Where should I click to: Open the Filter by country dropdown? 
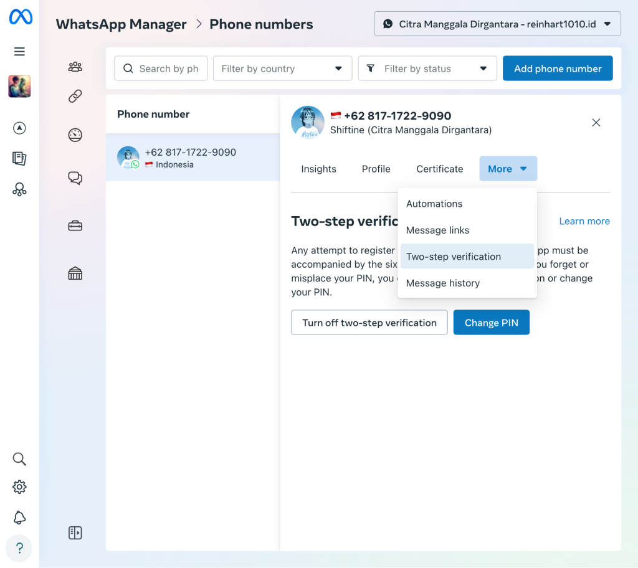[282, 69]
